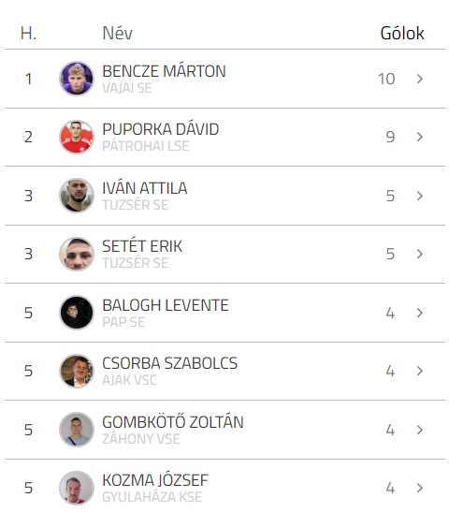Image resolution: width=449 pixels, height=512 pixels.
Task: Open Csorba Szabolcs's avatar
Action: [77, 371]
